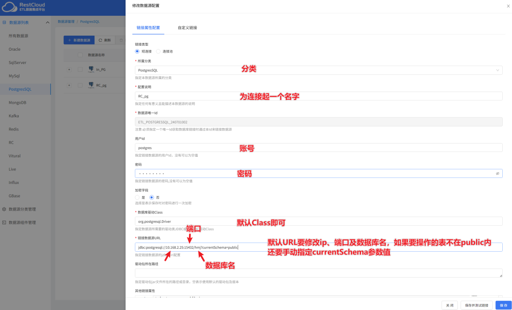This screenshot has height=310, width=512.
Task: Select Kafka in the sidebar
Action: point(14,116)
